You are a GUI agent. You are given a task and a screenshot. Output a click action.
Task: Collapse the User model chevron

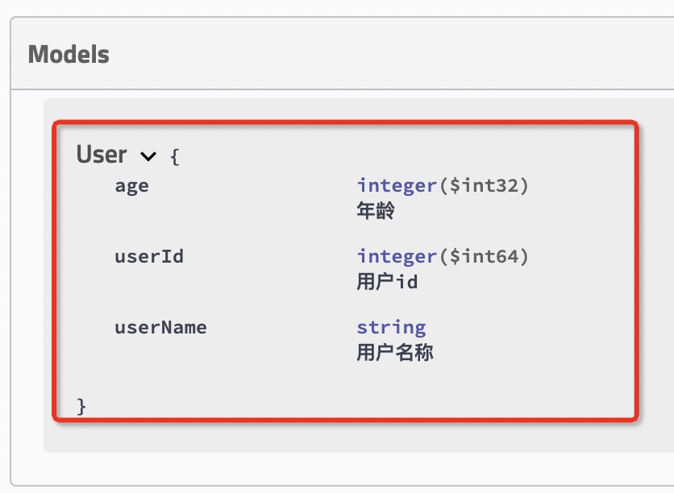148,155
